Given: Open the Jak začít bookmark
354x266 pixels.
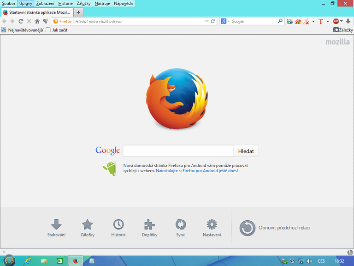Looking at the screenshot, I should [56, 30].
